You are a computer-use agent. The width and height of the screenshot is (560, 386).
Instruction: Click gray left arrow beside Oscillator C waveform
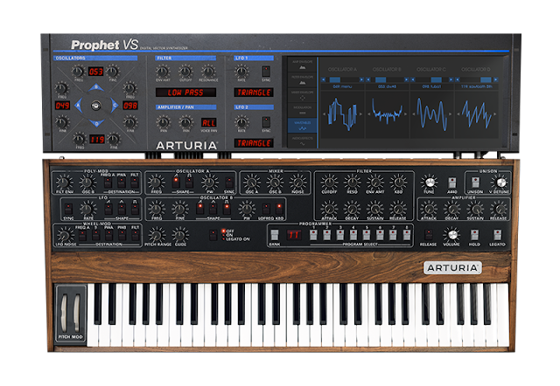[414, 114]
